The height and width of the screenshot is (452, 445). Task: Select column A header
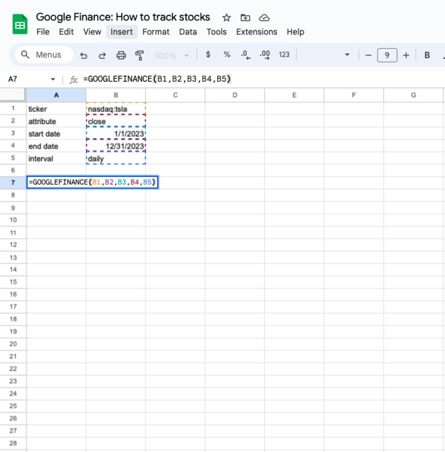56,95
